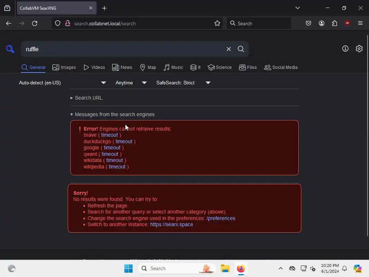Switch to the Videos tab
The width and height of the screenshot is (369, 277).
(x=94, y=67)
